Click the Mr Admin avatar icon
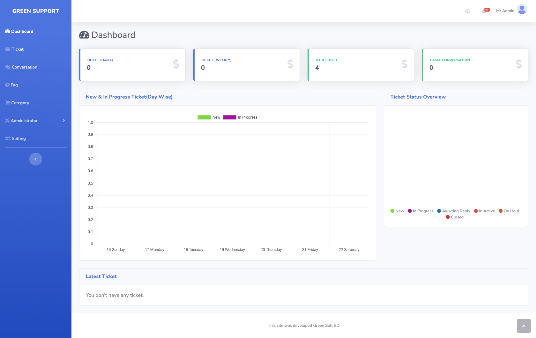 click(522, 9)
